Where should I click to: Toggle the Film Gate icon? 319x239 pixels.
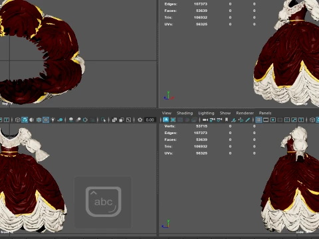tap(266, 120)
